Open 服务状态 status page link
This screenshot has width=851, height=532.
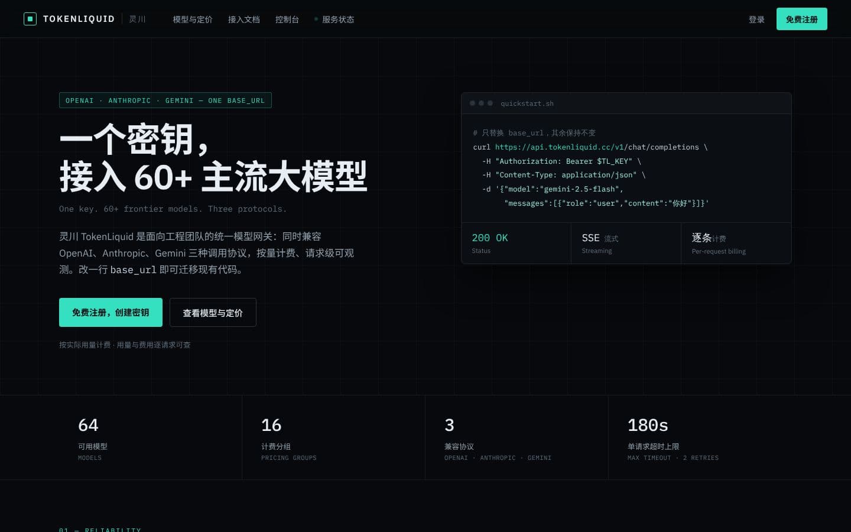pos(334,20)
